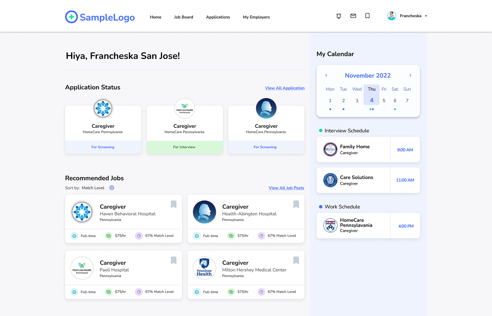492x316 pixels.
Task: Open the notifications bell
Action: click(339, 16)
